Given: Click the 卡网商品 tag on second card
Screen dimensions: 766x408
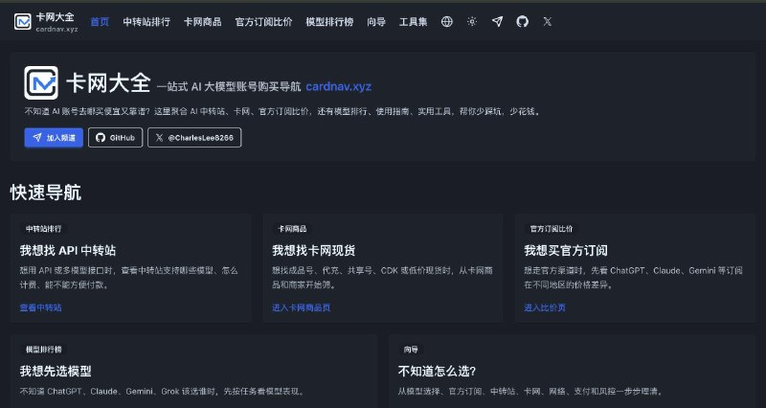Looking at the screenshot, I should [x=292, y=229].
